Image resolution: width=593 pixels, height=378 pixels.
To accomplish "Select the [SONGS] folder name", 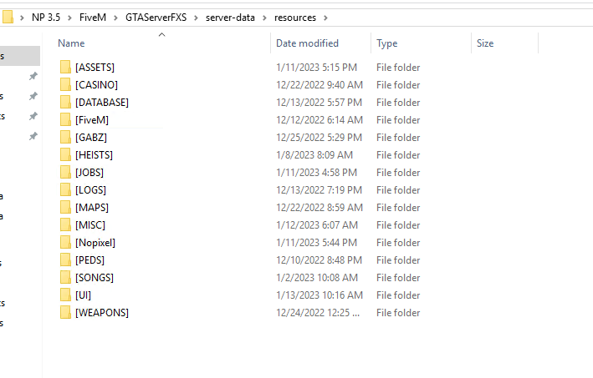I will [x=95, y=278].
